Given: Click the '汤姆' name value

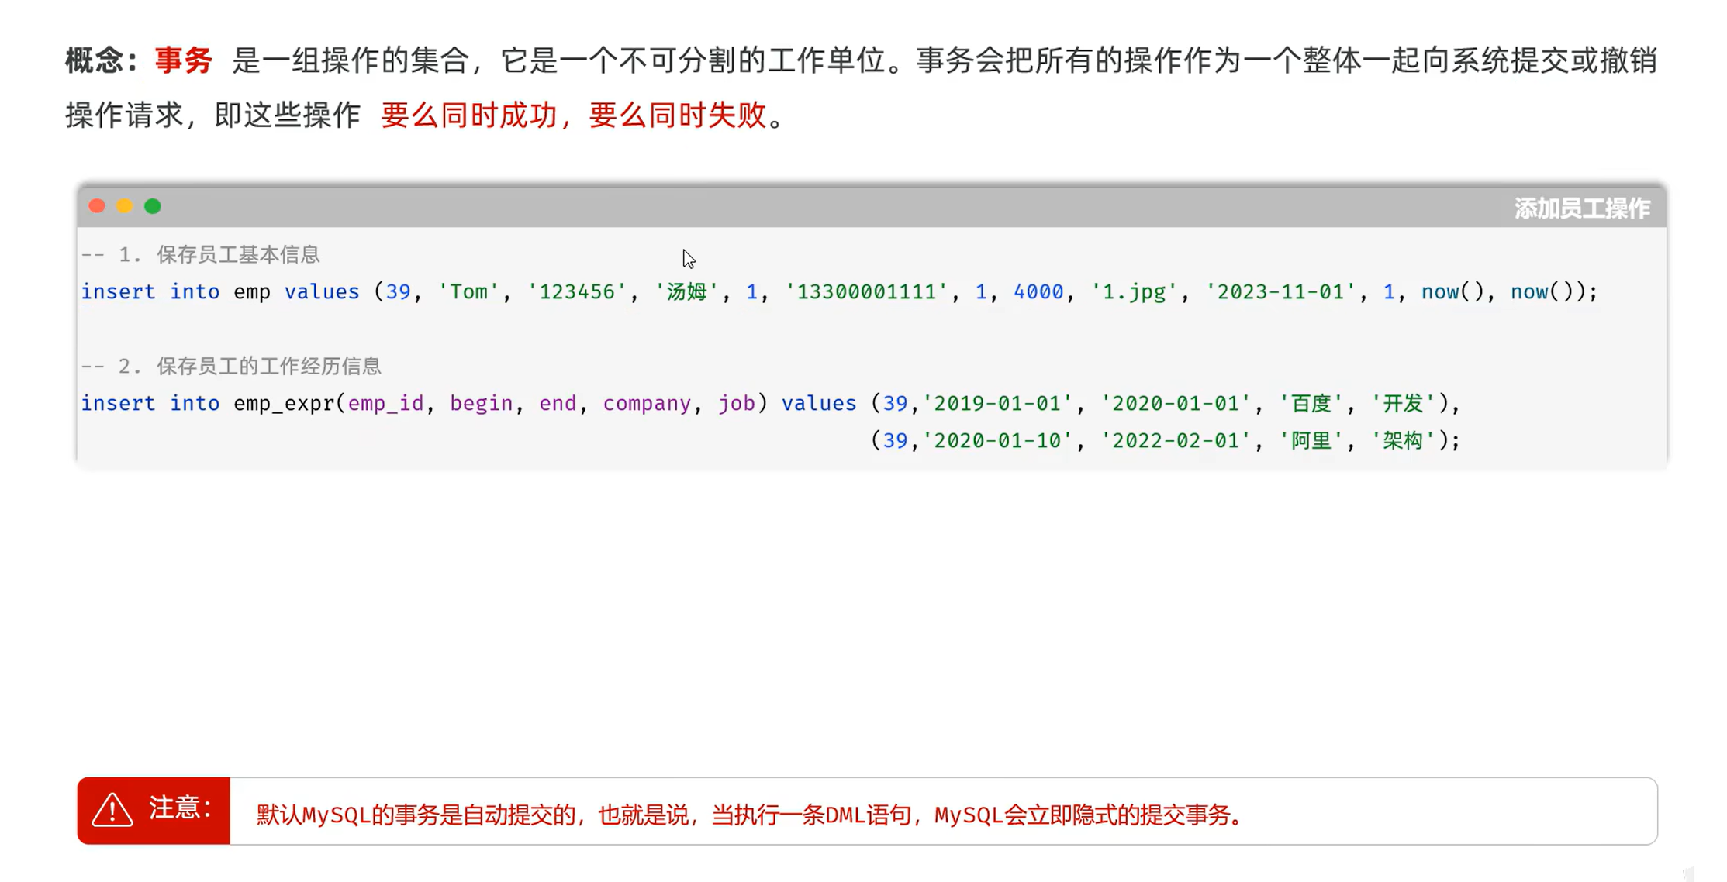Looking at the screenshot, I should tap(686, 291).
